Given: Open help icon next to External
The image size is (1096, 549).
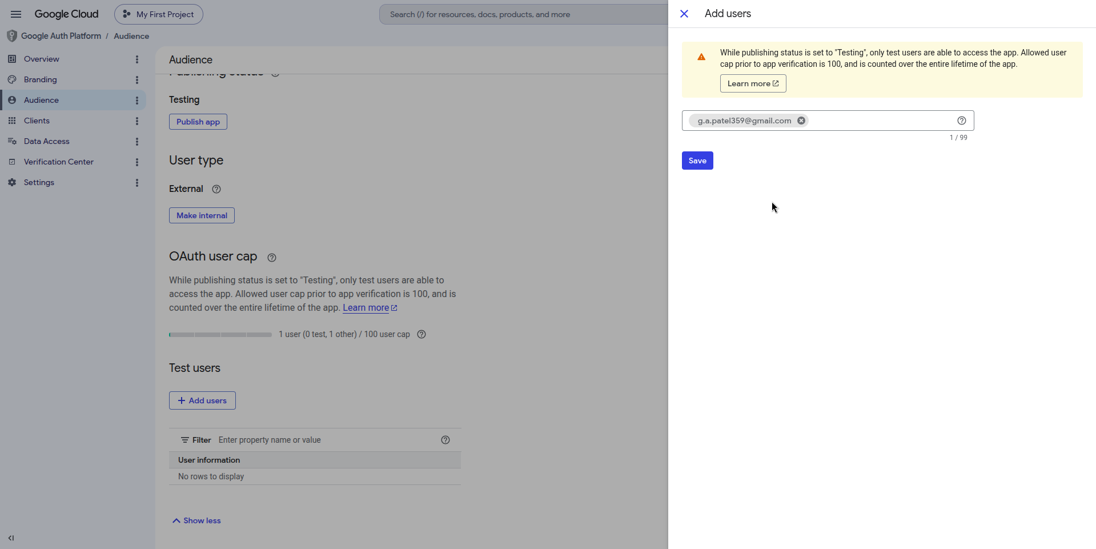Looking at the screenshot, I should (x=216, y=189).
